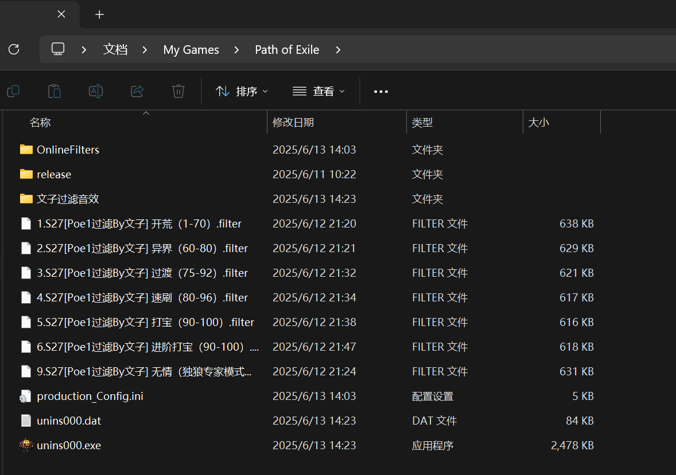The width and height of the screenshot is (676, 475).
Task: Click date 2025/6/12 21:47
Action: click(x=314, y=347)
